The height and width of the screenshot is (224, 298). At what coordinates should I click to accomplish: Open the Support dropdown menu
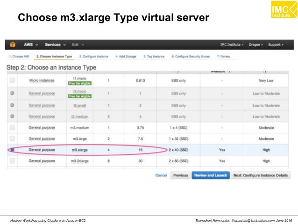click(x=276, y=44)
